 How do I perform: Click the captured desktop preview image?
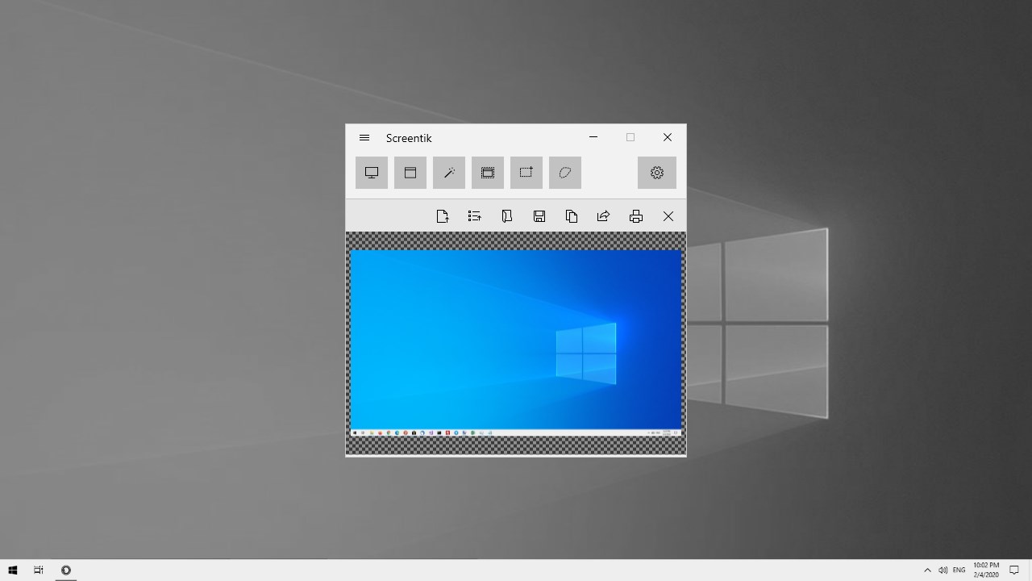pos(516,344)
